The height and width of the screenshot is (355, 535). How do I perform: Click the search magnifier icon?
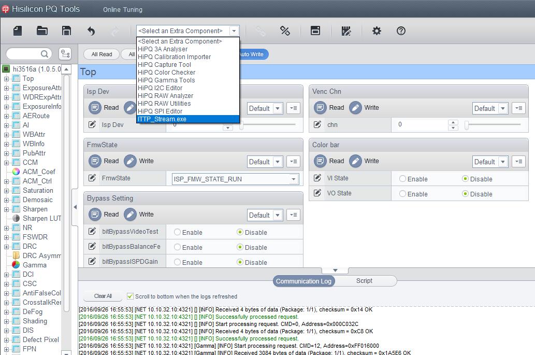tap(45, 54)
